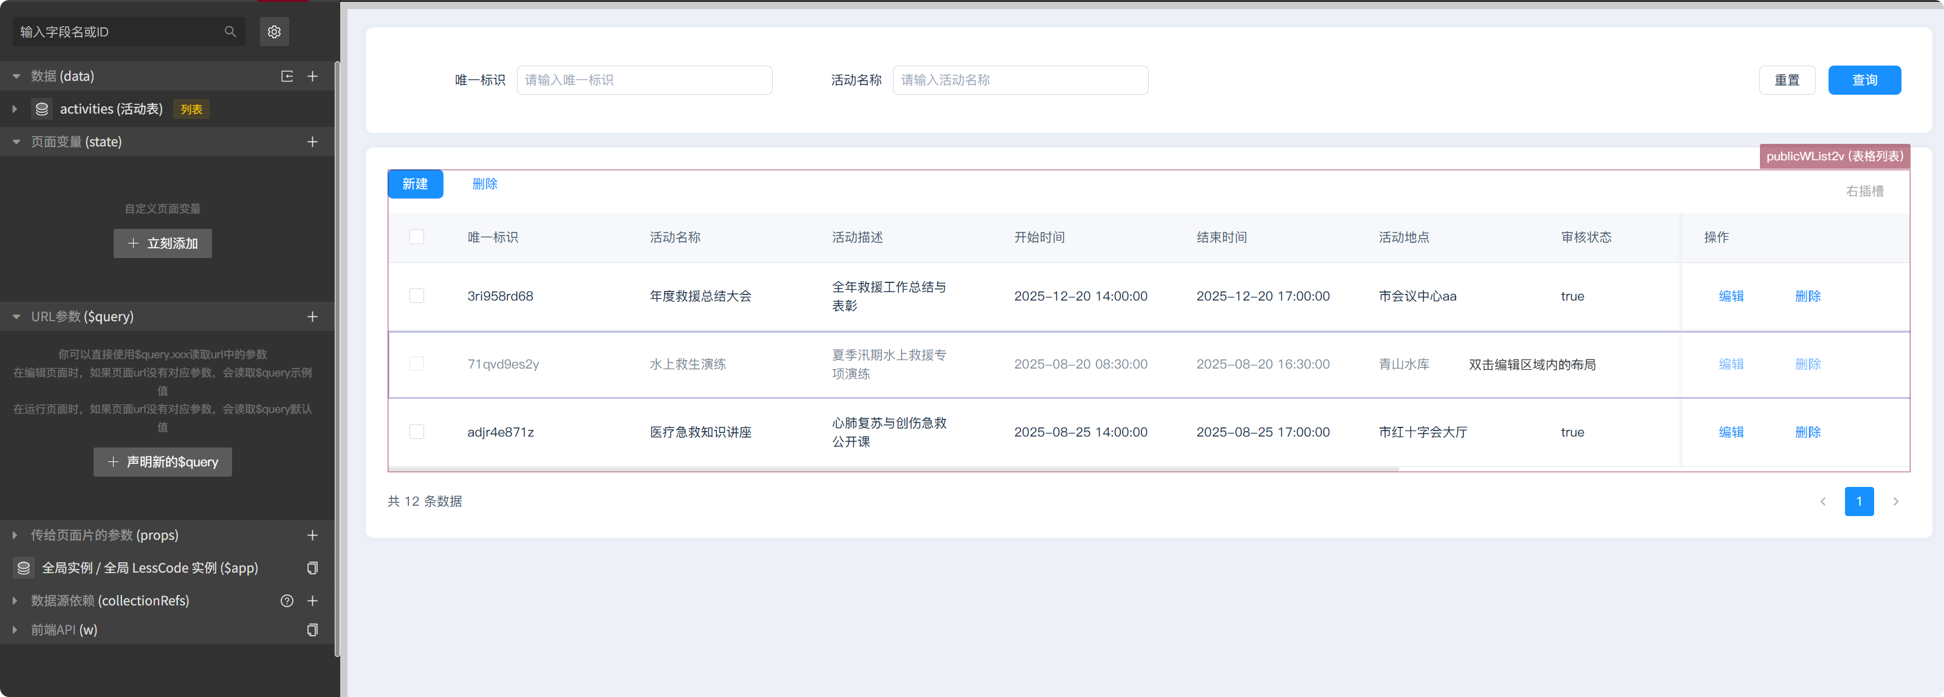Add a URL parameter with the $query plus icon

click(x=312, y=317)
